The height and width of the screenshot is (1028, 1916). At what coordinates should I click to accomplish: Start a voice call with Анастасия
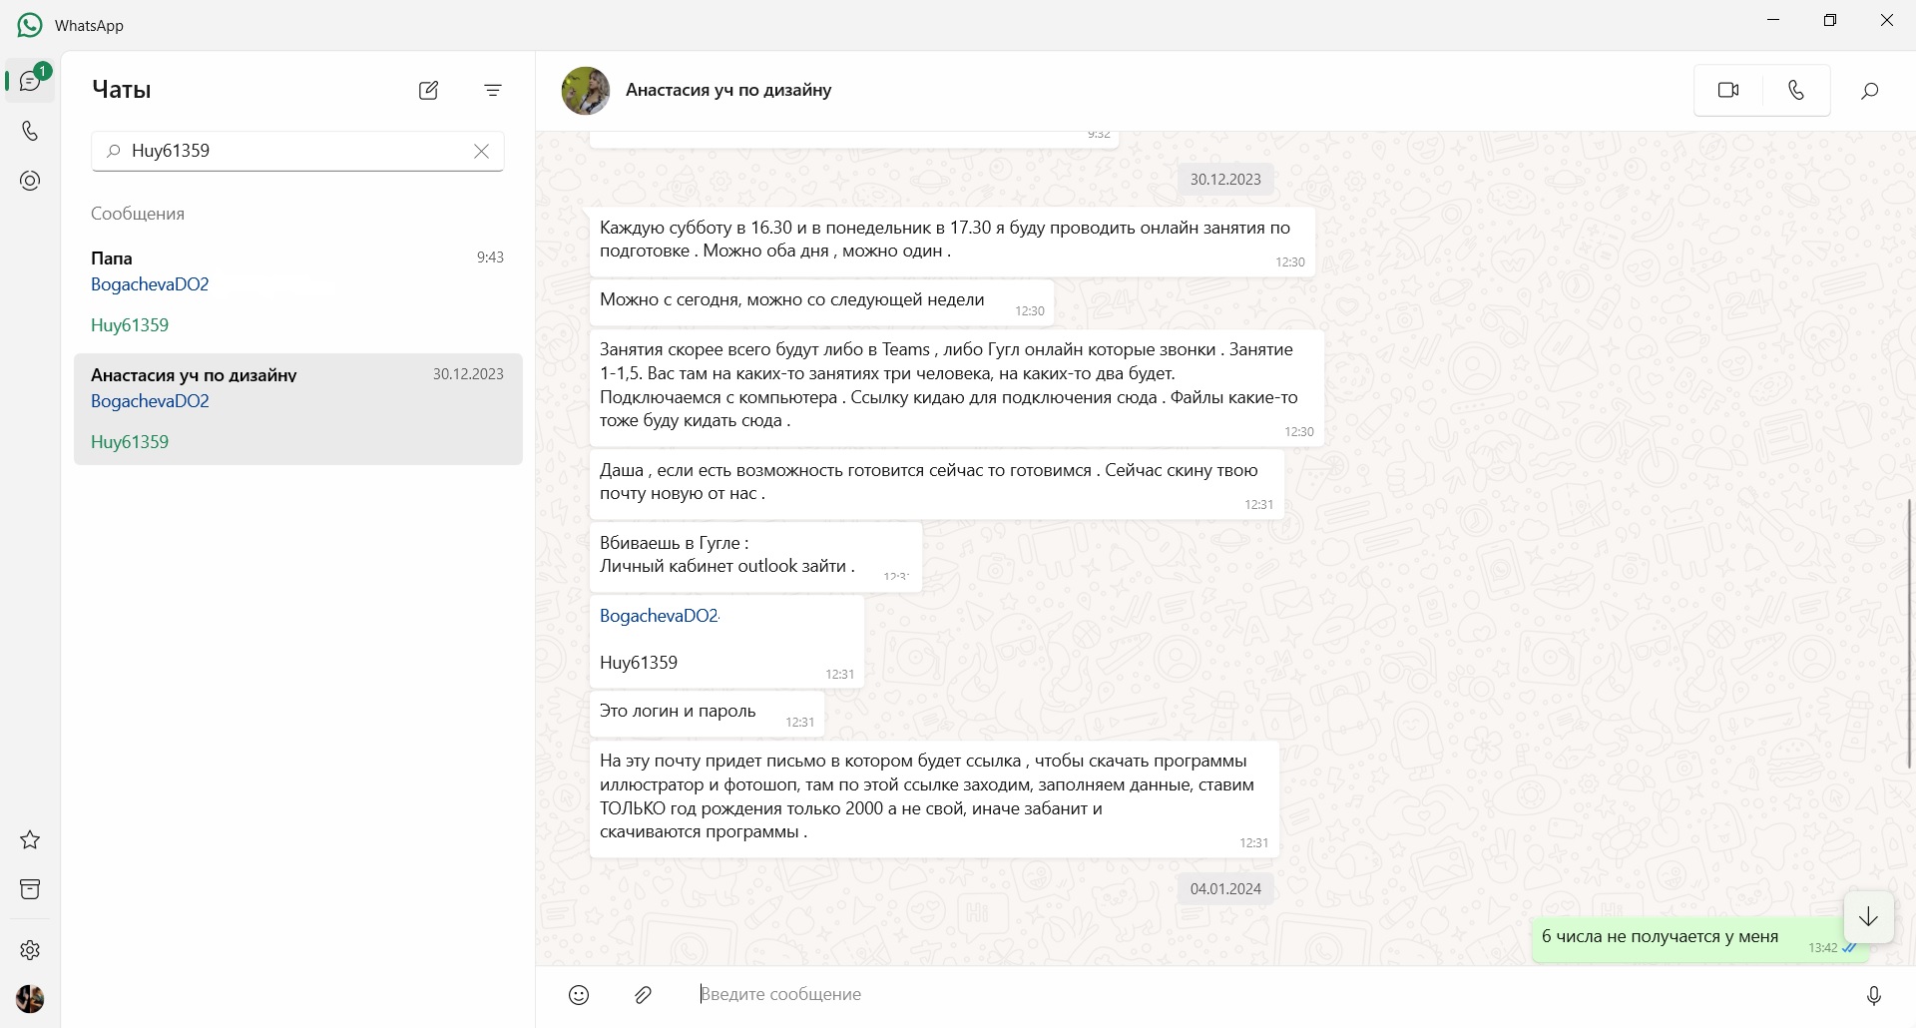tap(1796, 90)
